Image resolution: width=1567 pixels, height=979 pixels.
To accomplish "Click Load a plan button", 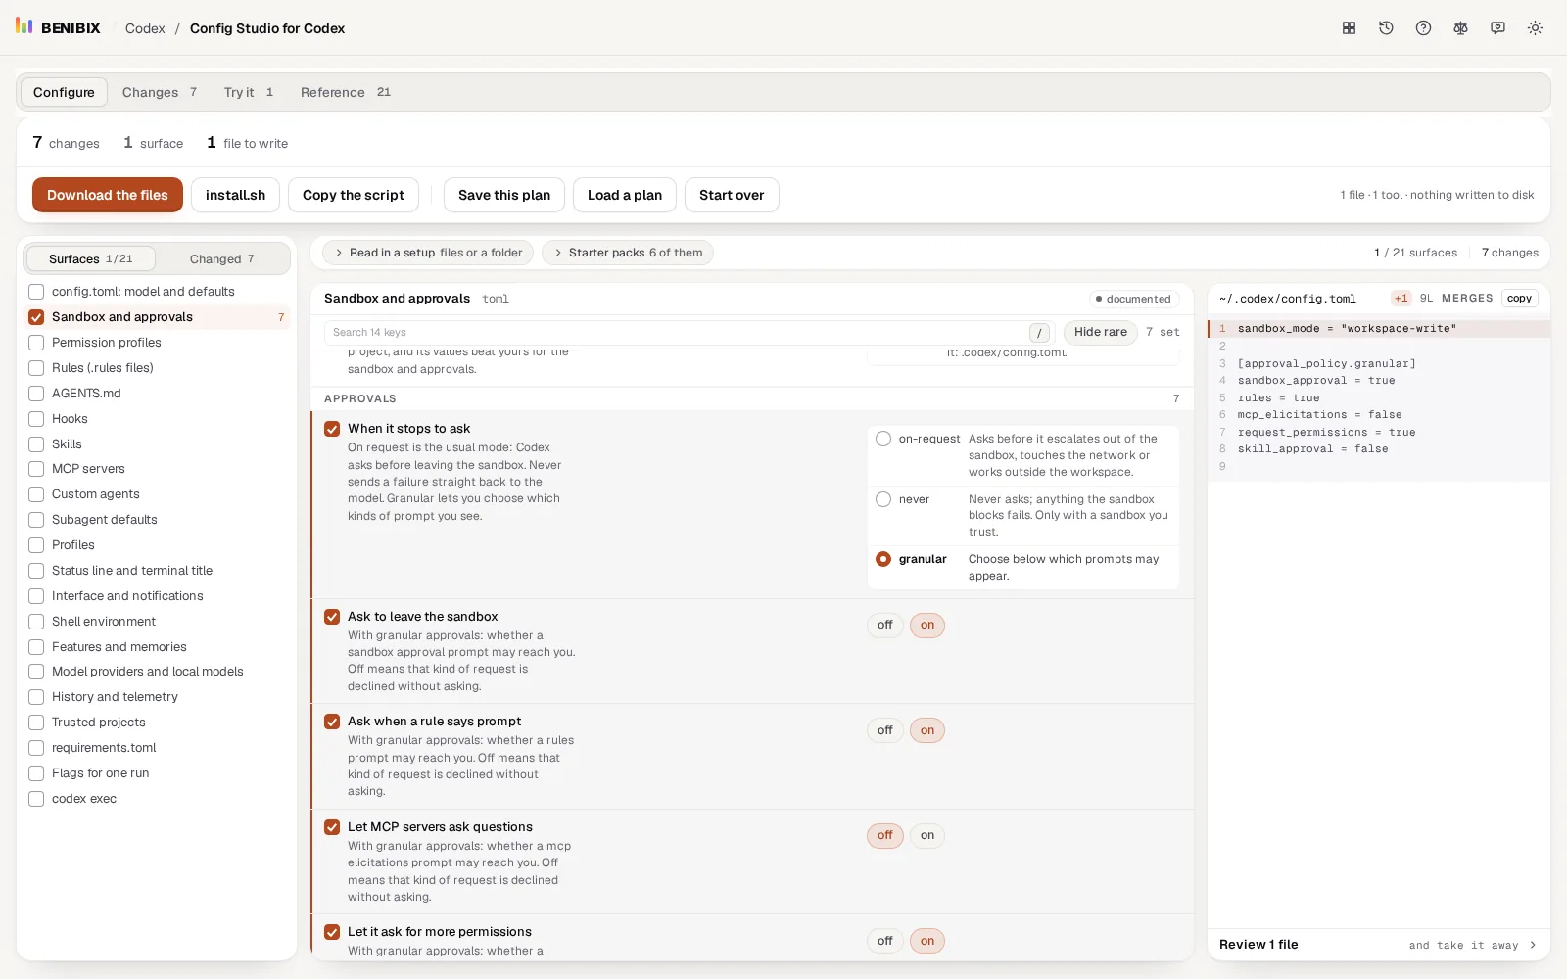I will pos(625,195).
